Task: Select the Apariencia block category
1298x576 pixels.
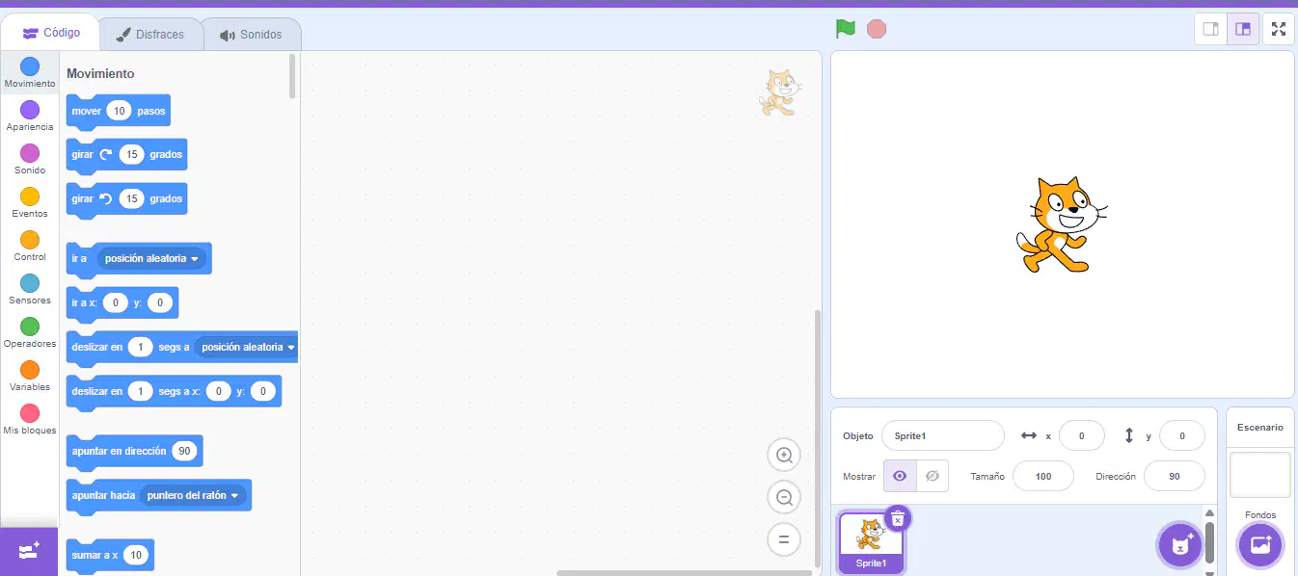Action: [x=30, y=116]
